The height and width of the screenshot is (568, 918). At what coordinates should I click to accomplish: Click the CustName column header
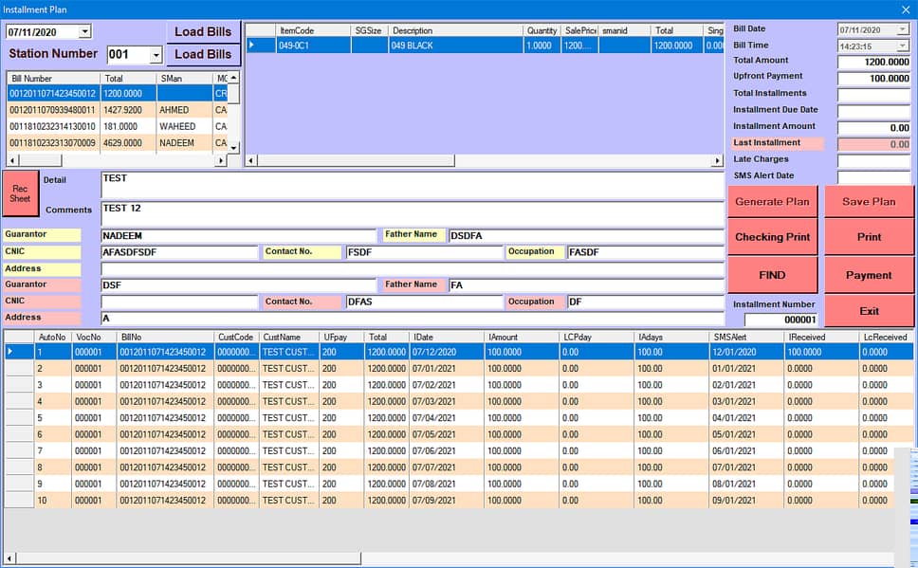click(x=290, y=338)
